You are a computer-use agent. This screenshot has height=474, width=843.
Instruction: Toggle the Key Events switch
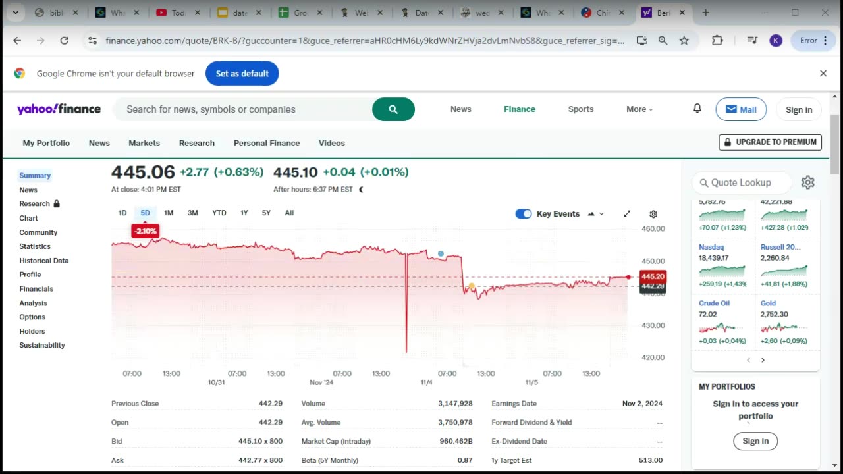pos(524,214)
